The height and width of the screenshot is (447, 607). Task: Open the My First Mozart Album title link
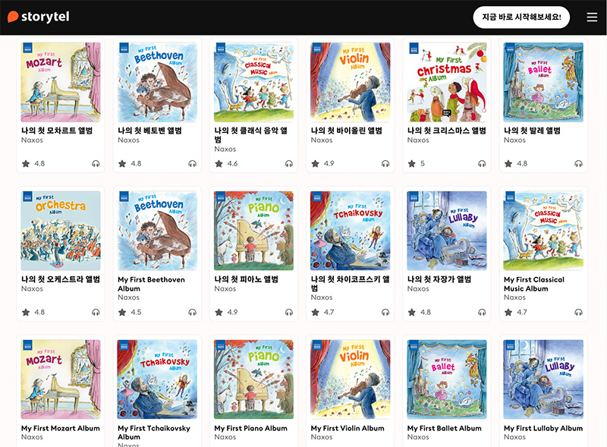(x=61, y=428)
